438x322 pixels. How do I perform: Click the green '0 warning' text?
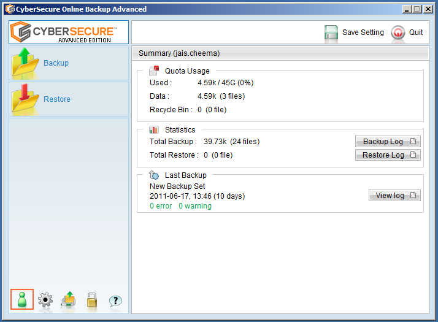coord(195,206)
